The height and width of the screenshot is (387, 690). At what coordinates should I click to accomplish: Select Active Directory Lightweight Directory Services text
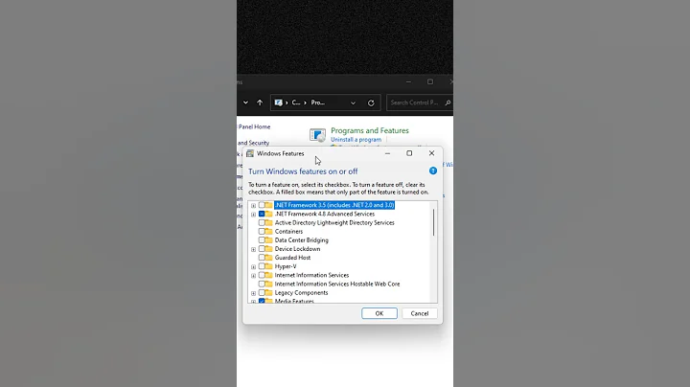point(334,222)
